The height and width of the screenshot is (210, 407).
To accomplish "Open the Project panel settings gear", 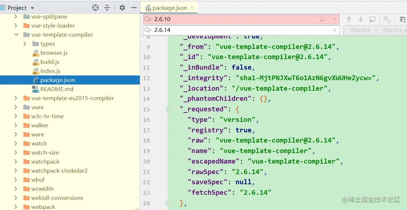I will 122,8.
